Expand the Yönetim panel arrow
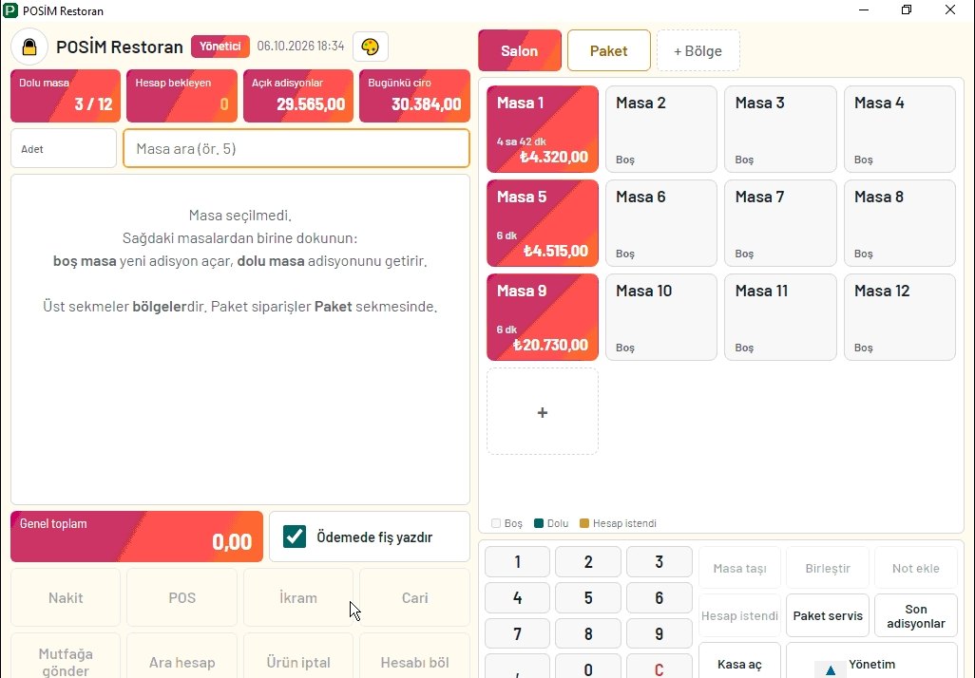Viewport: 975px width, 678px height. click(x=831, y=669)
